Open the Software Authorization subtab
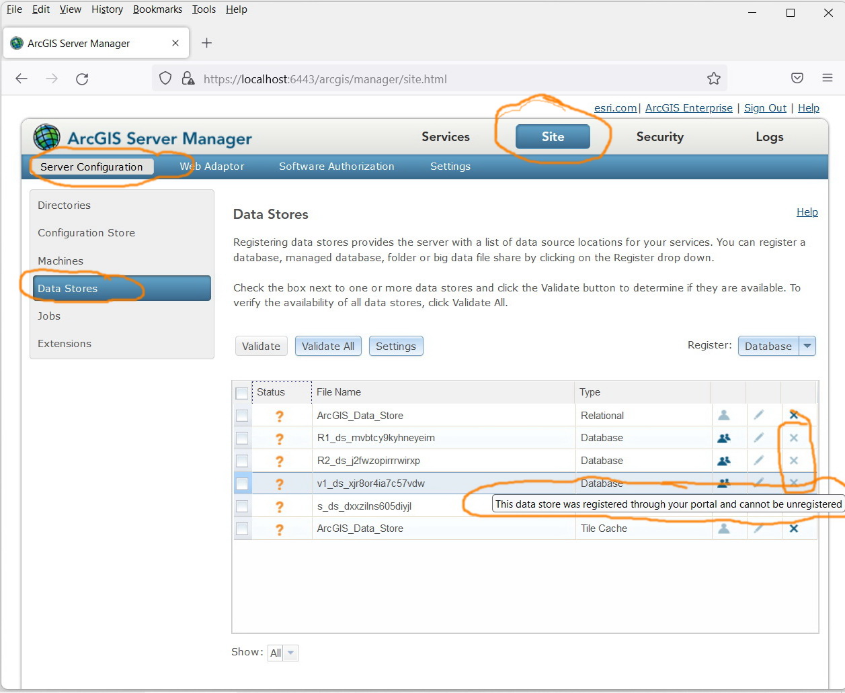The image size is (845, 693). [x=337, y=166]
